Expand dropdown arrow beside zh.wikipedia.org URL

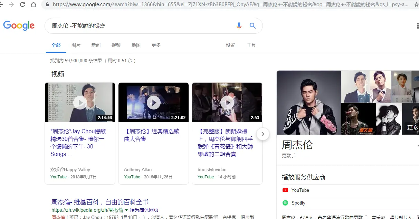click(x=126, y=210)
